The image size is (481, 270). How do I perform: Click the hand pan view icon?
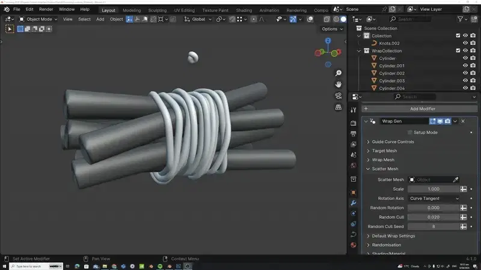(339, 84)
